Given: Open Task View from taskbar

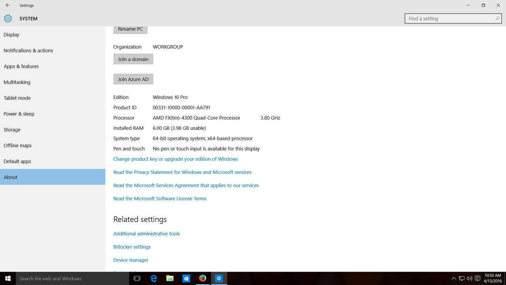Looking at the screenshot, I should tap(137, 278).
